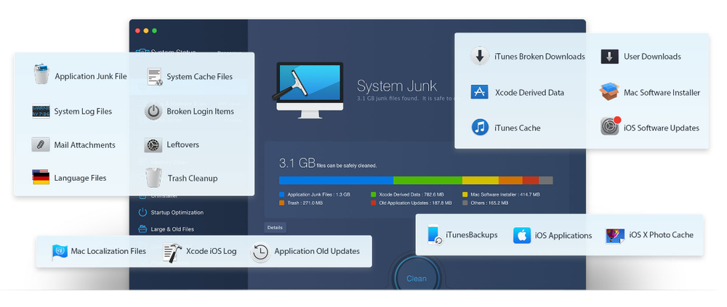The height and width of the screenshot is (307, 727).
Task: Click the iOS X Photo Cache icon
Action: coord(615,235)
